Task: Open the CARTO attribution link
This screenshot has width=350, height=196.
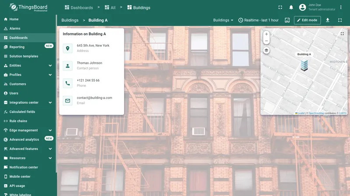Action: [343, 113]
